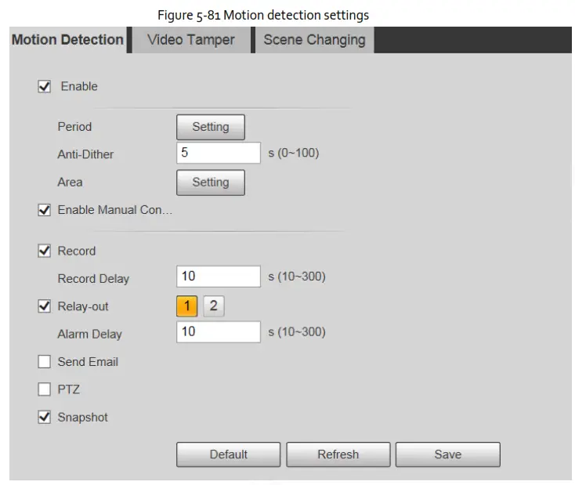The width and height of the screenshot is (575, 485).
Task: Enable the PTZ checkbox
Action: coord(45,389)
